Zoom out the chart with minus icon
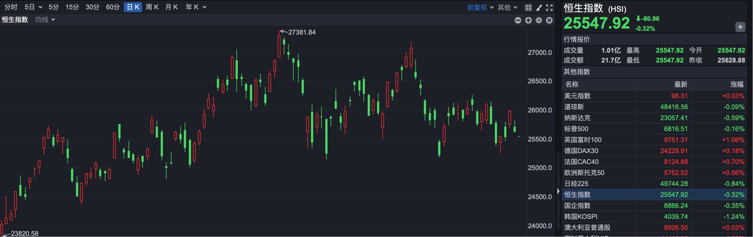 518,20
